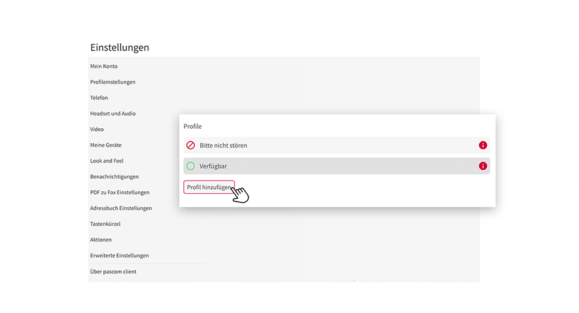The height and width of the screenshot is (313, 579).
Task: Open Adressbuch Einstellungen section
Action: pyautogui.click(x=121, y=208)
